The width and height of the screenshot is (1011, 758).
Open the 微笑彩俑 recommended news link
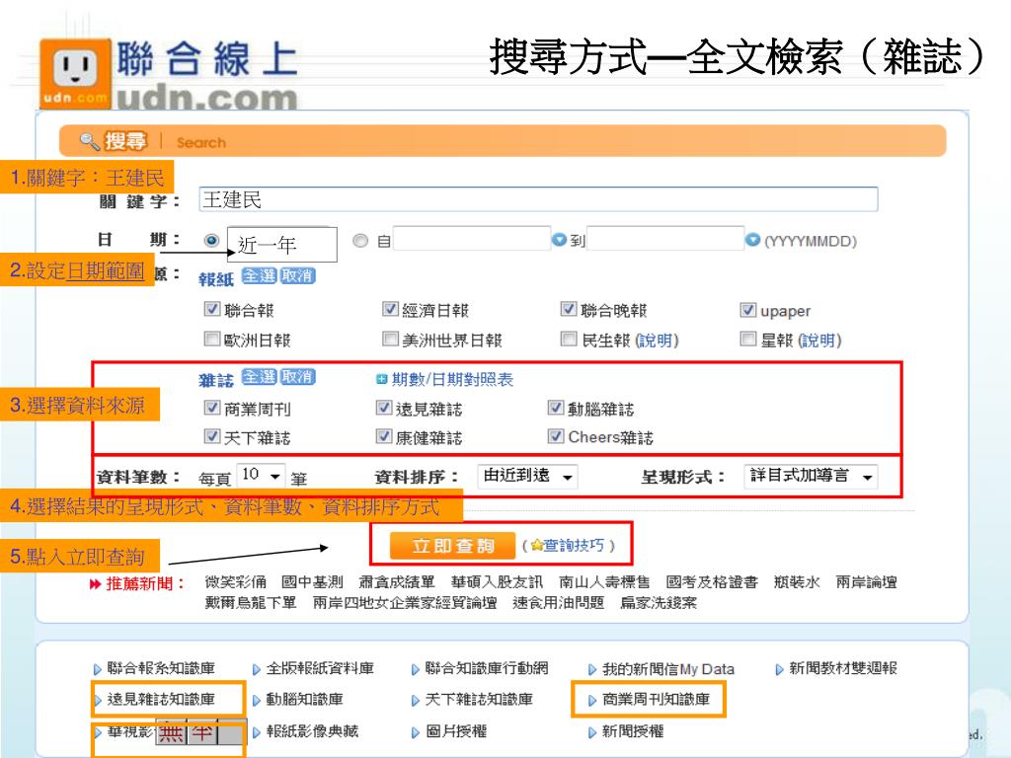pyautogui.click(x=235, y=582)
